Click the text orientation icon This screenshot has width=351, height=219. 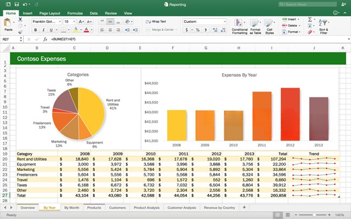[127, 22]
